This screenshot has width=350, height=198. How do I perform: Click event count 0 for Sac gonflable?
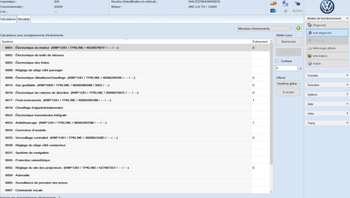click(253, 85)
